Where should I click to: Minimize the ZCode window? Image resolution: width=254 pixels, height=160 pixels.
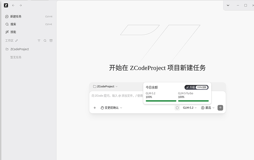[x=238, y=6]
